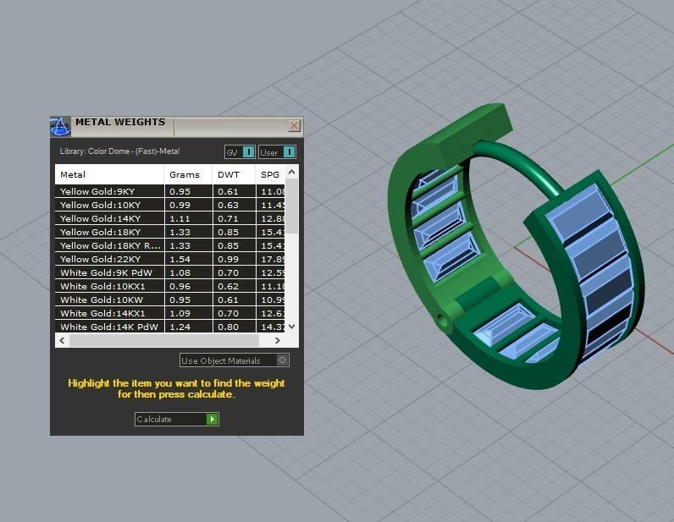Image resolution: width=674 pixels, height=522 pixels.
Task: Click the 1.11 grams value for 14KY
Action: point(180,218)
